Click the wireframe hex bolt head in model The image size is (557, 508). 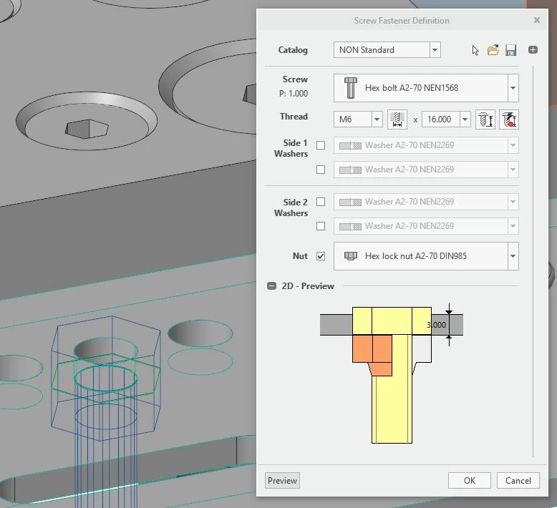click(x=106, y=378)
